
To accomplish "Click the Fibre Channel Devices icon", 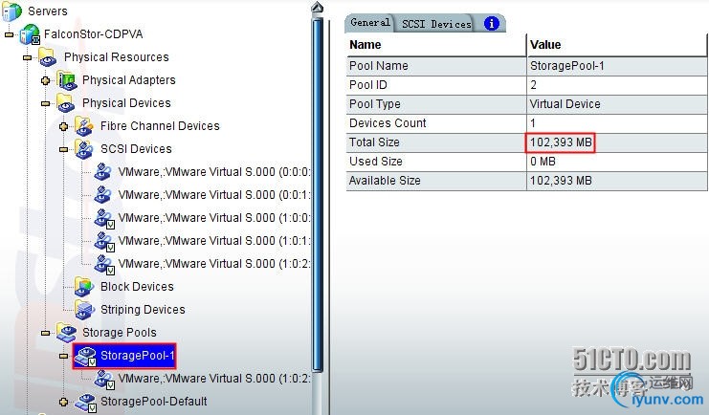I will [x=84, y=126].
